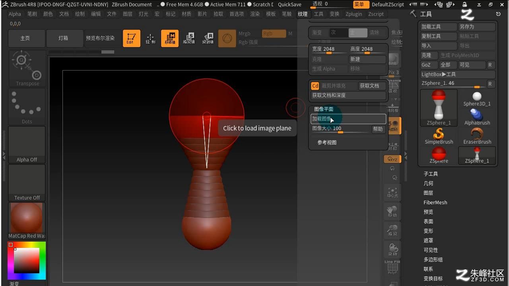
Task: Select the EraserBrush tool
Action: [477, 136]
